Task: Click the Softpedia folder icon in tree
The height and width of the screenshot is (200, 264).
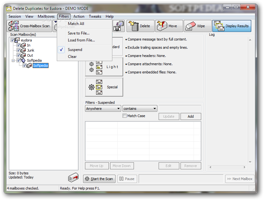Action: (23, 60)
